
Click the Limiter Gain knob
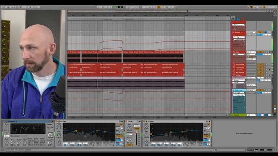point(129,127)
